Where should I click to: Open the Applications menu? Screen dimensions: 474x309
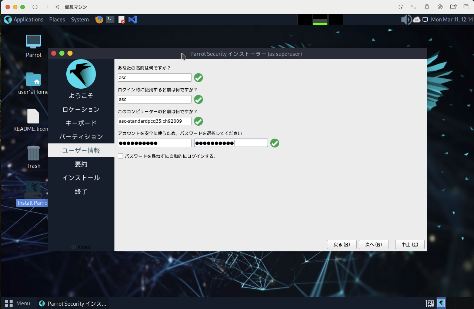click(x=29, y=20)
